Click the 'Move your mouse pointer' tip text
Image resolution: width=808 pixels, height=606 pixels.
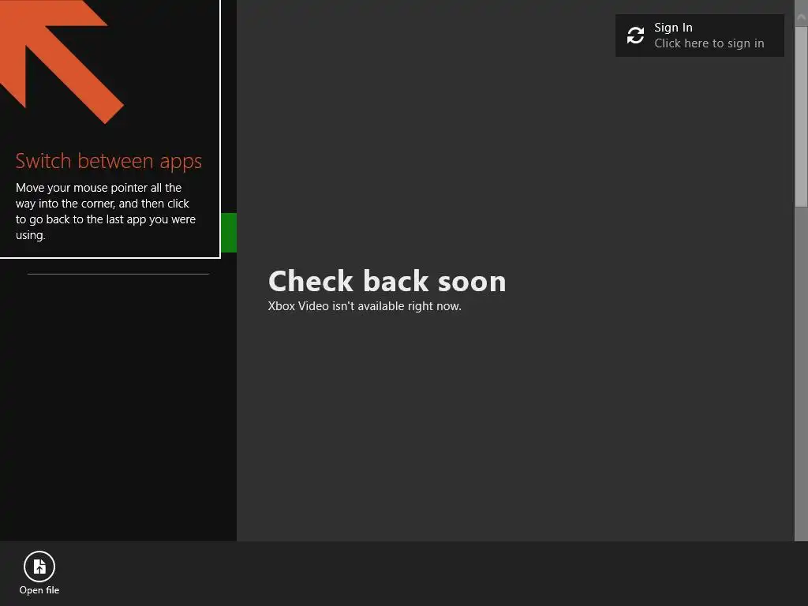click(106, 211)
